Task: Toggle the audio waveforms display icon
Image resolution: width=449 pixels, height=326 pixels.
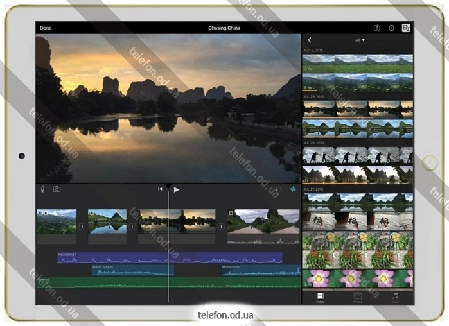Action: pos(294,189)
